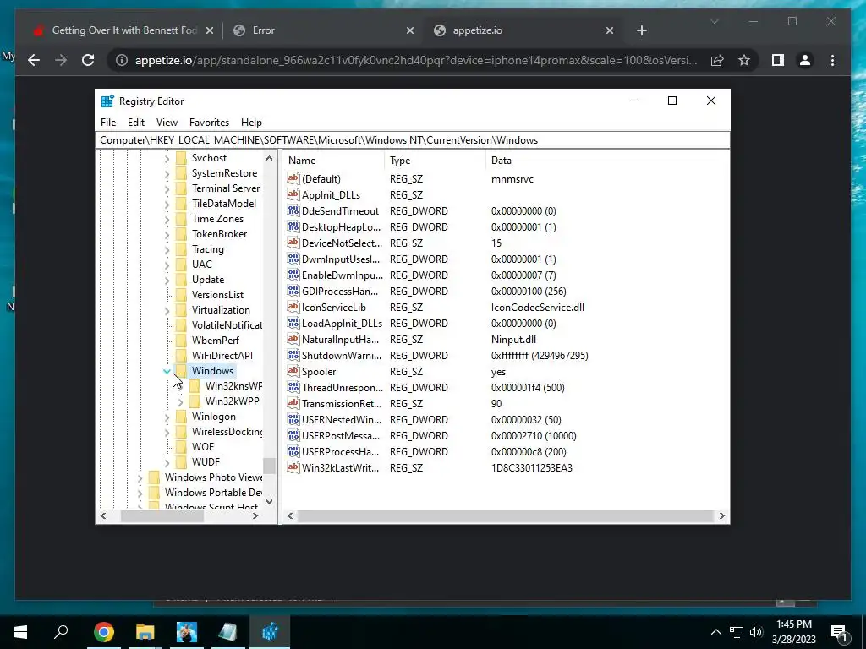Click the AppInit_DLLs string value icon
866x649 pixels.
pyautogui.click(x=293, y=194)
